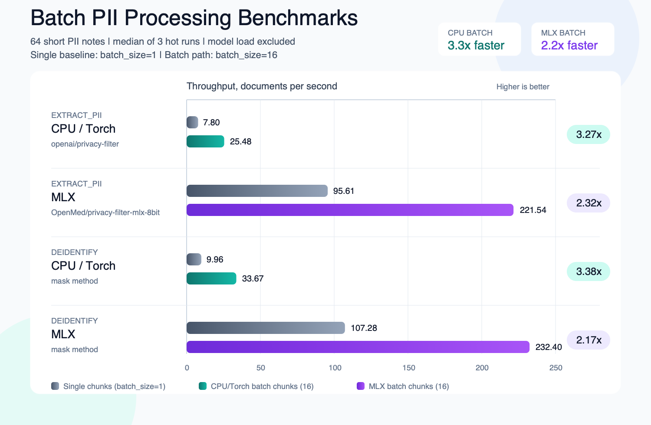
Task: Click the value label 232.40
Action: click(549, 347)
